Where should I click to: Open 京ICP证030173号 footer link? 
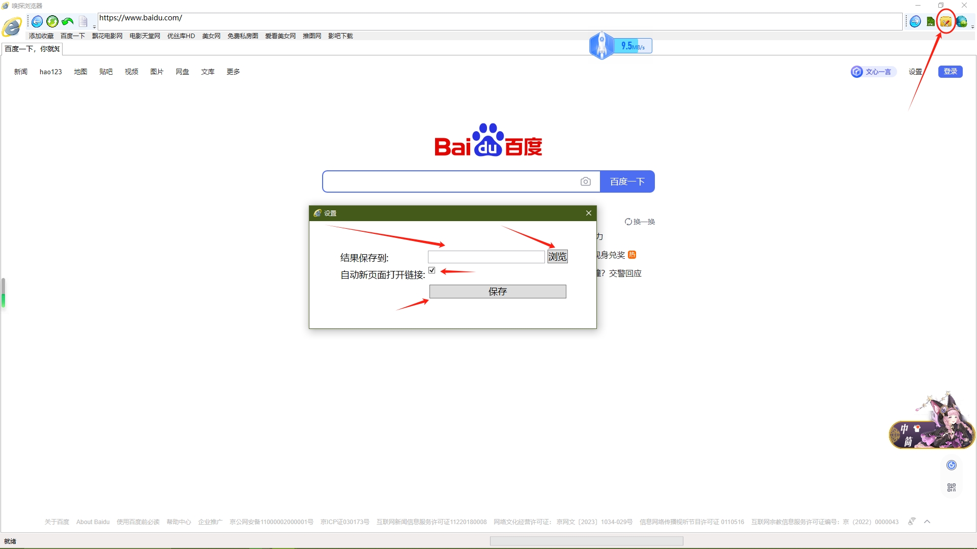pos(345,522)
